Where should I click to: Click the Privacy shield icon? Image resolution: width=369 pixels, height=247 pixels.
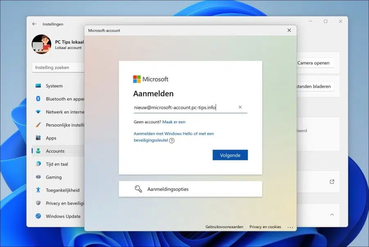(38, 203)
